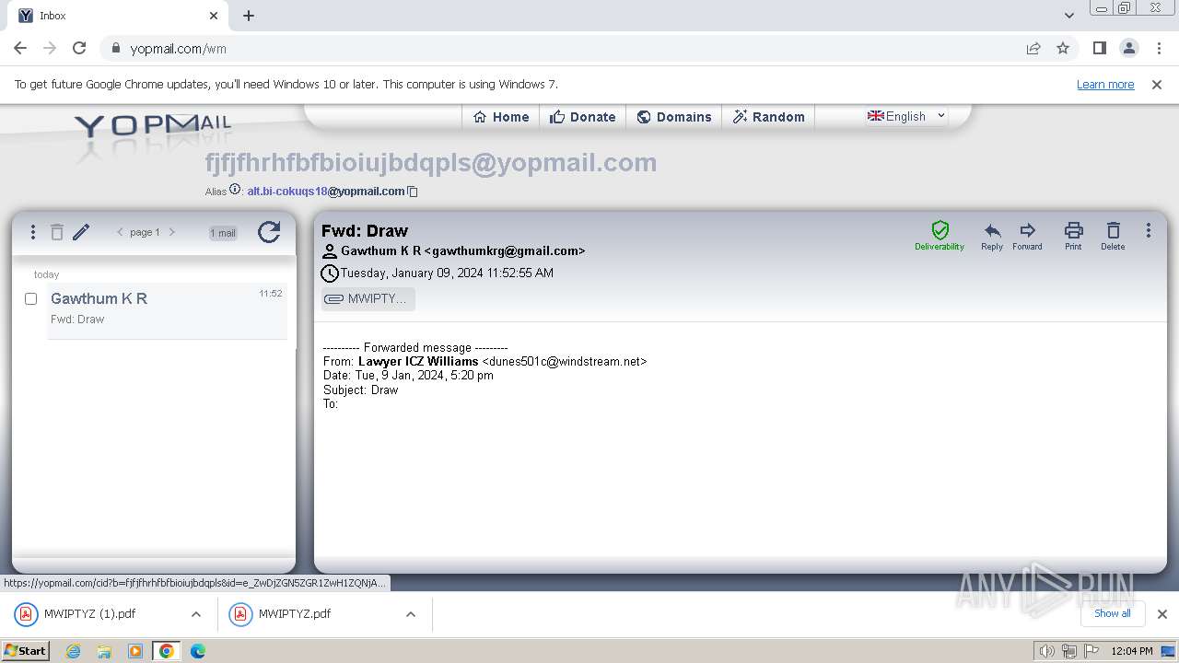
Task: Select the Gawthum K R mail checkbox
Action: (x=30, y=298)
